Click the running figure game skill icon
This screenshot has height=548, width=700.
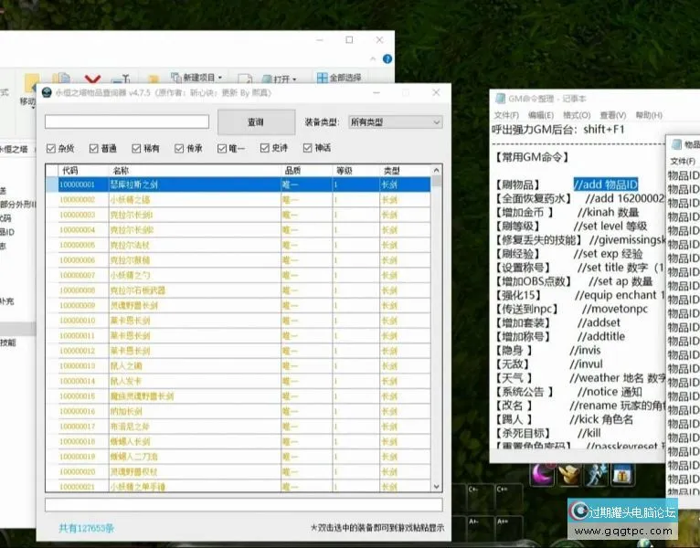[x=597, y=475]
